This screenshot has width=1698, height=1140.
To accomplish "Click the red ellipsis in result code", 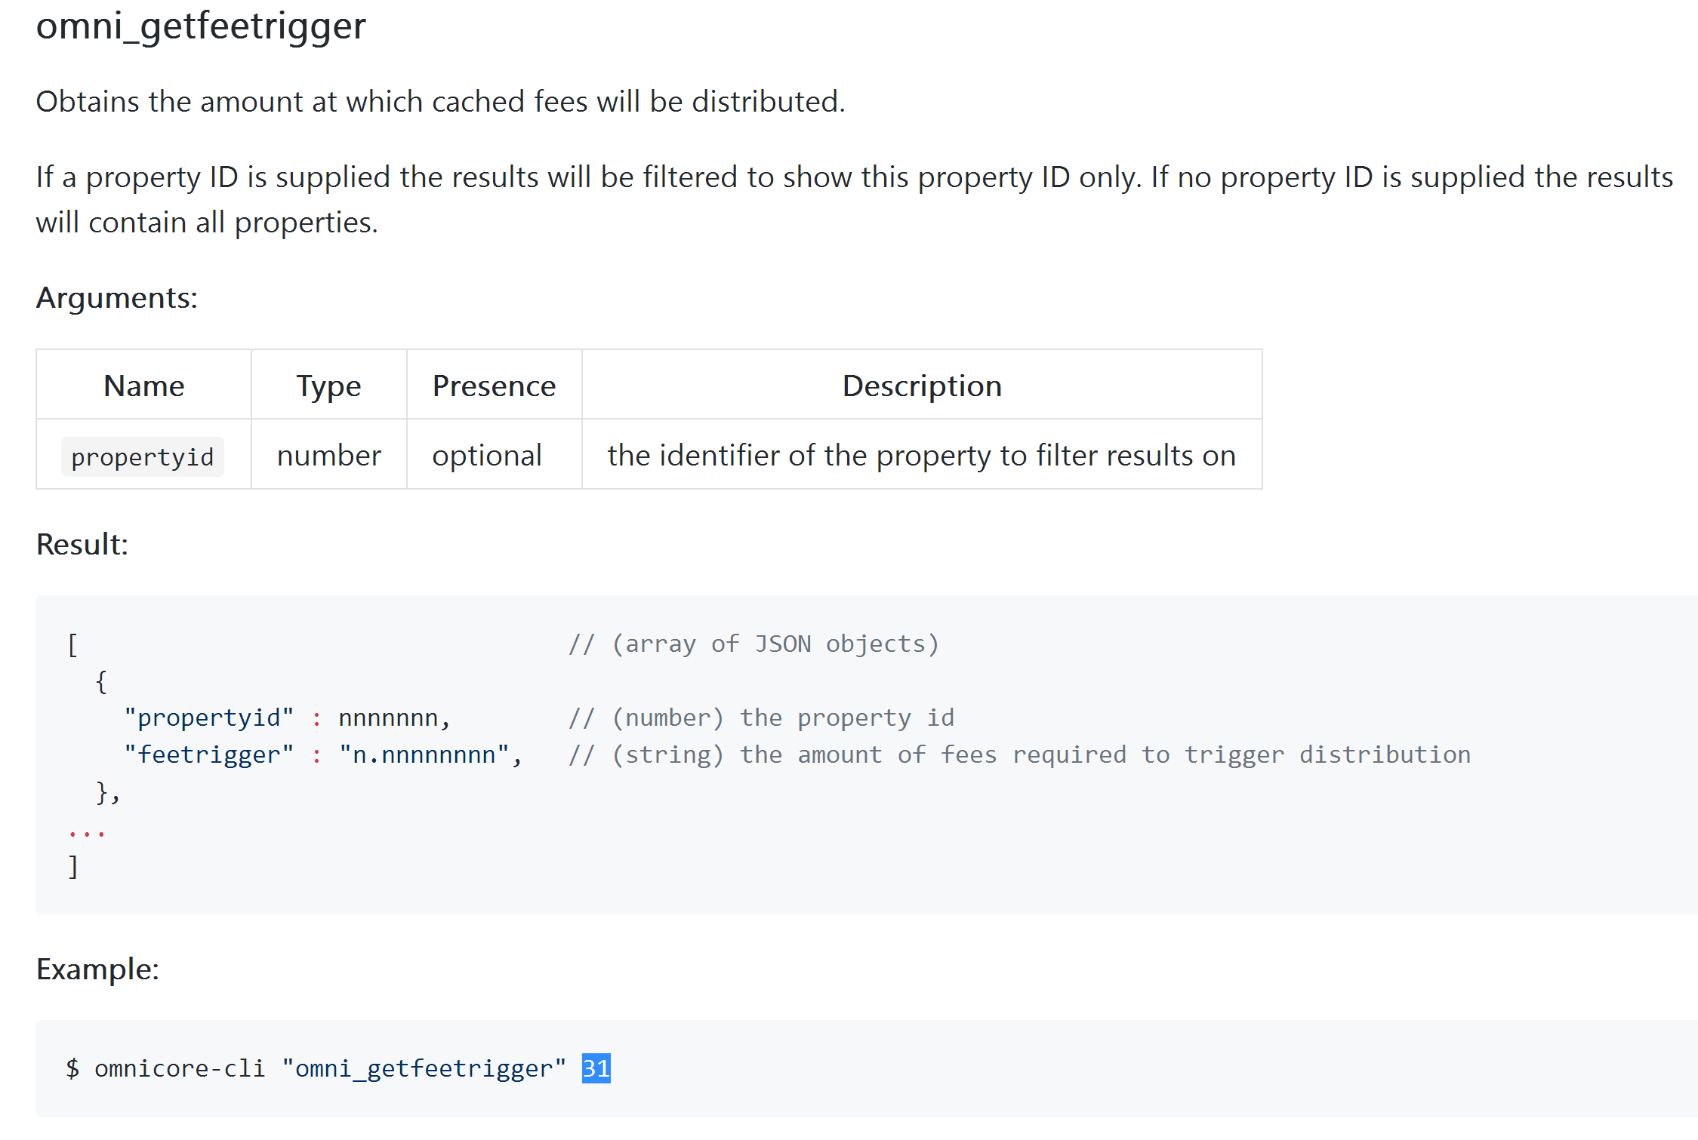I will click(x=86, y=834).
